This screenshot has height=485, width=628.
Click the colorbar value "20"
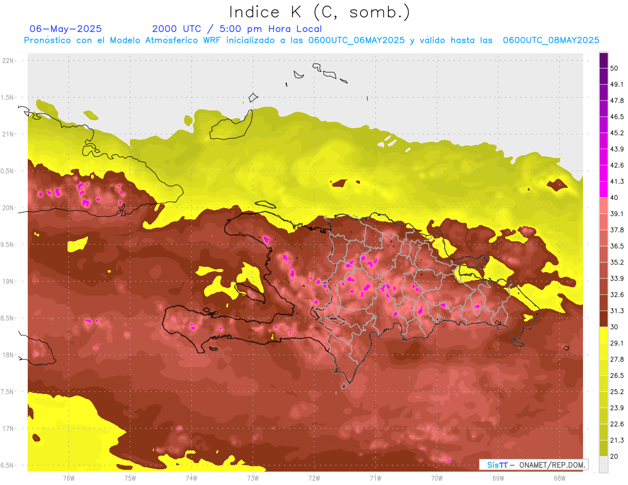[x=614, y=456]
